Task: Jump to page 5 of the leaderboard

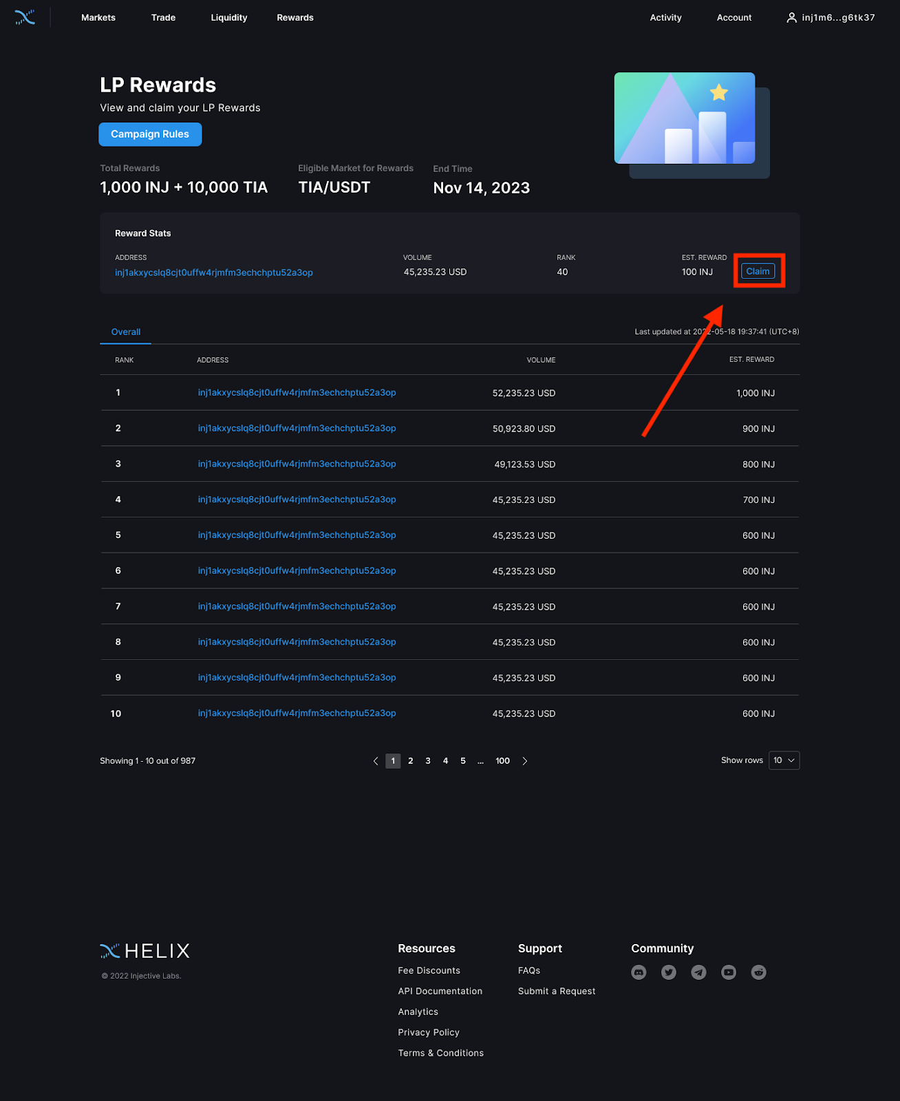Action: 463,761
